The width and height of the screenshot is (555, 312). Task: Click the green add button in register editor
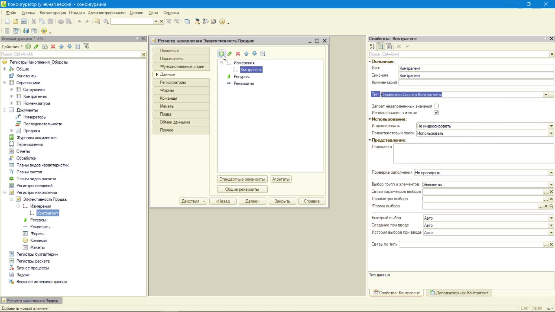point(221,53)
